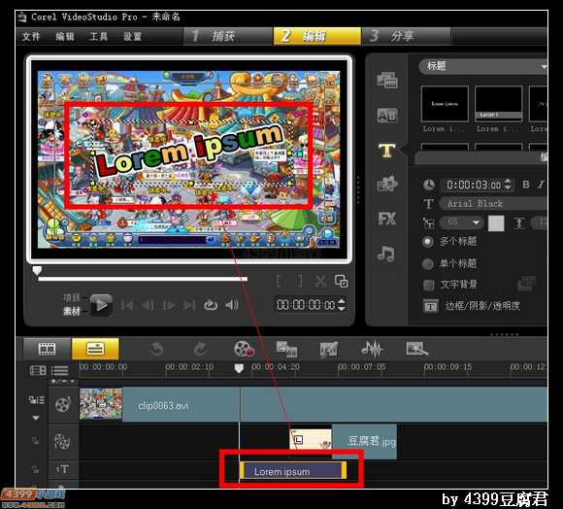
Task: Expand the 标题 gallery dropdown
Action: pos(483,66)
